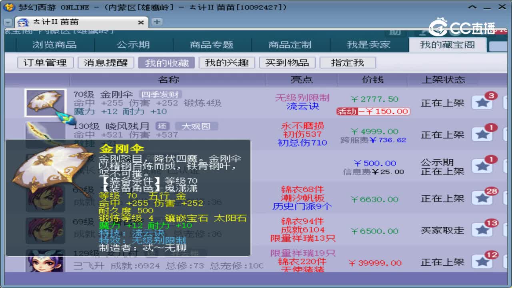Open 消息提醒 section
512x288 pixels.
coord(106,63)
